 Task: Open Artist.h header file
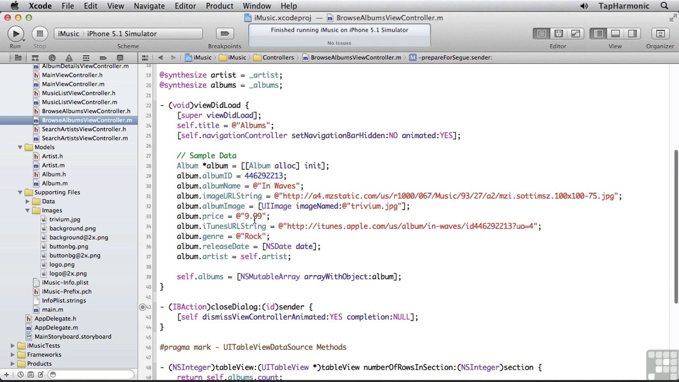point(52,156)
